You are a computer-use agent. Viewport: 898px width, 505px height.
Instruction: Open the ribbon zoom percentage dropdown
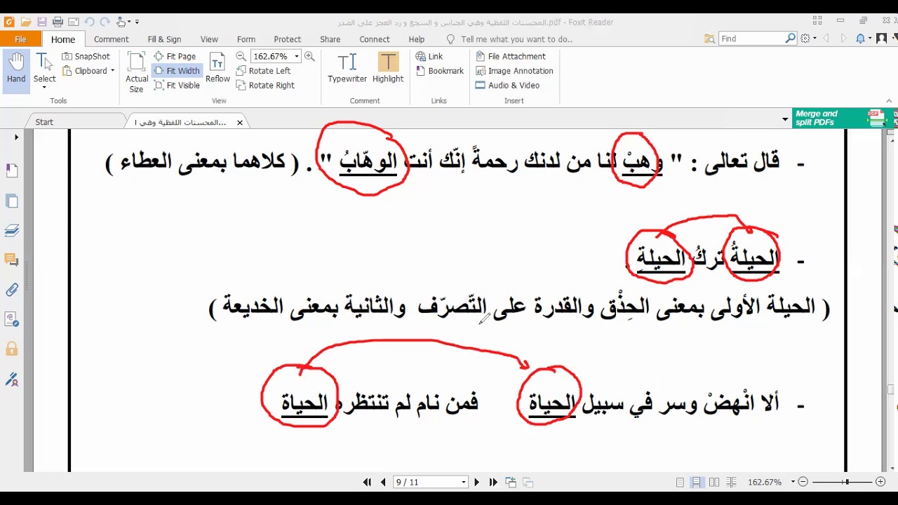point(297,56)
